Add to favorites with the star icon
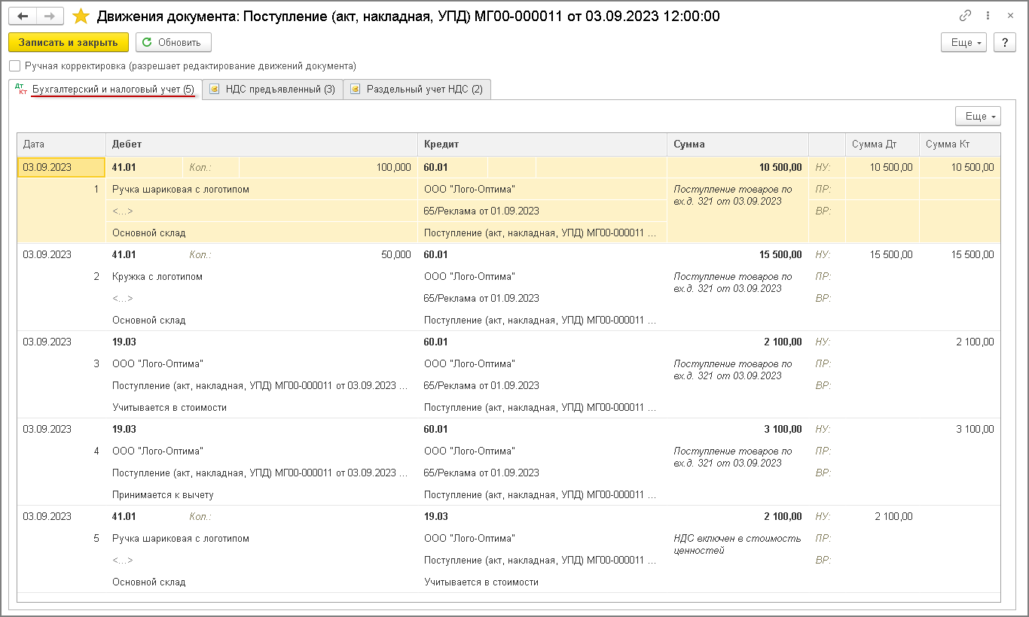 pos(81,16)
